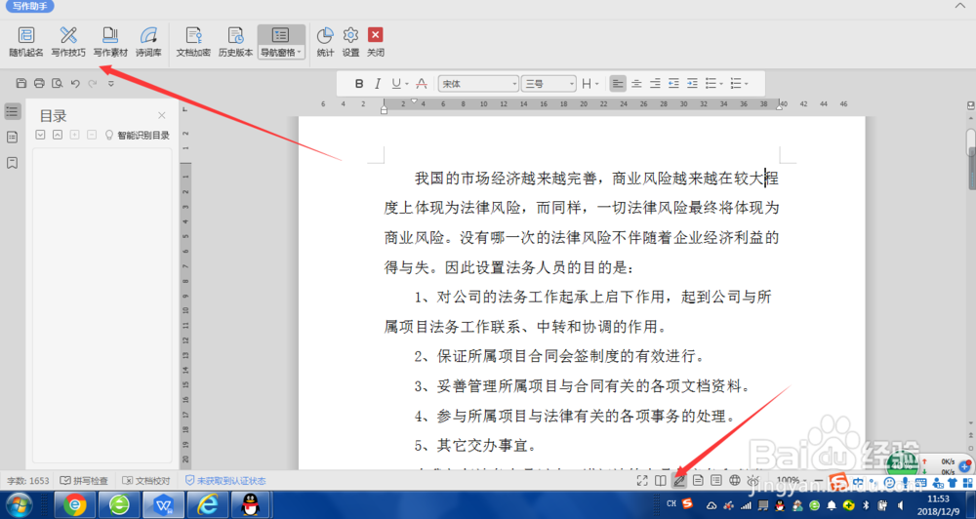Viewport: 976px width, 519px height.
Task: Open print preview icon
Action: [x=58, y=83]
